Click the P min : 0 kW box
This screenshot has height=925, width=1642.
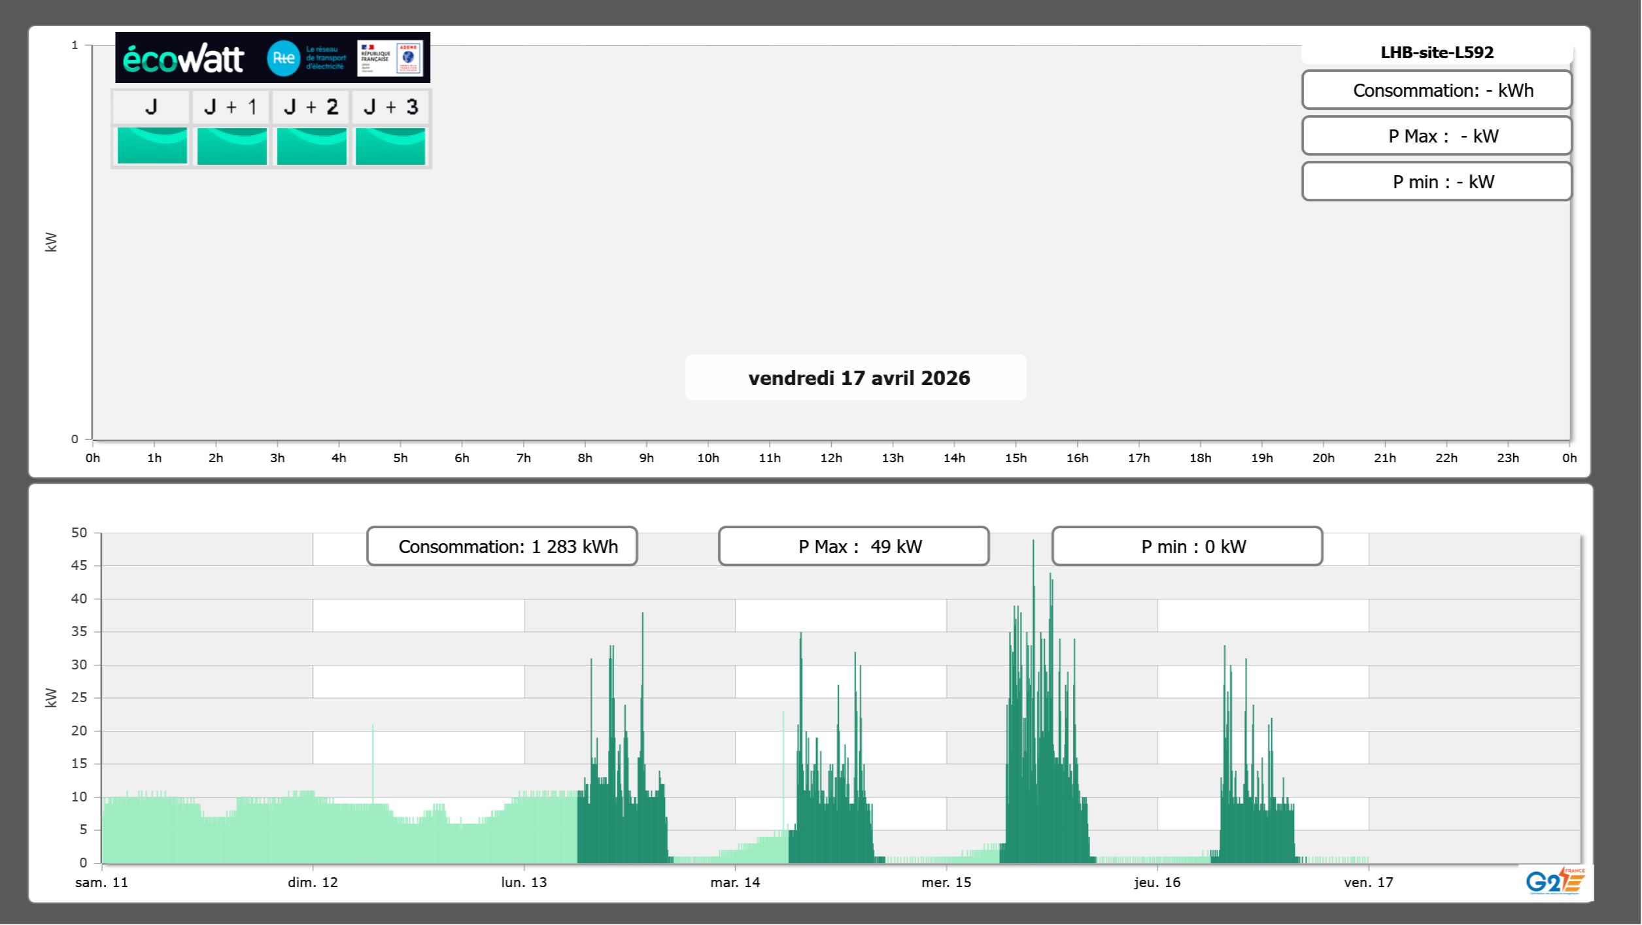pyautogui.click(x=1187, y=547)
